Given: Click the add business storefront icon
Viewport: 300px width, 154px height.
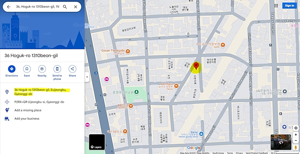Looking at the screenshot, I should click(x=7, y=119).
